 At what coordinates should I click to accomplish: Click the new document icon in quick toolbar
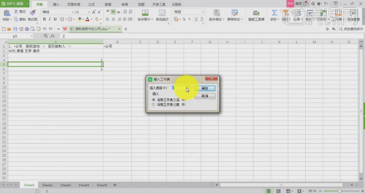pyautogui.click(x=4, y=29)
